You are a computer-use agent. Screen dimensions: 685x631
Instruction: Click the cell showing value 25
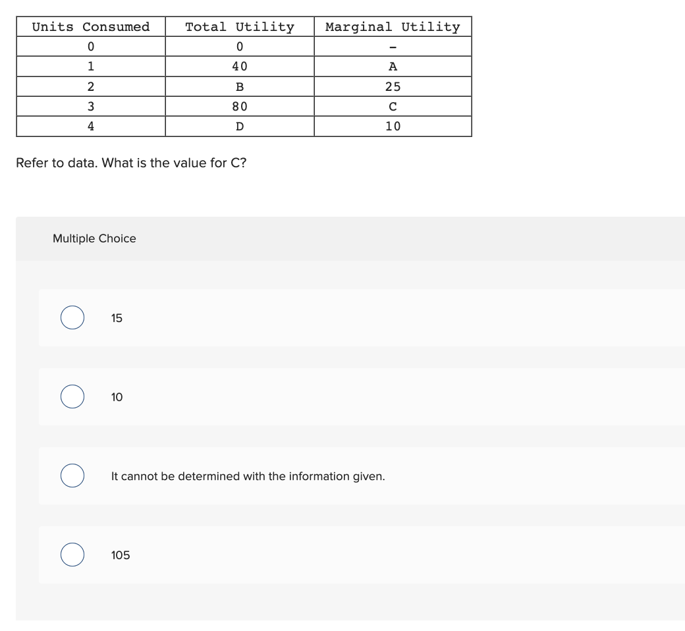pyautogui.click(x=392, y=86)
